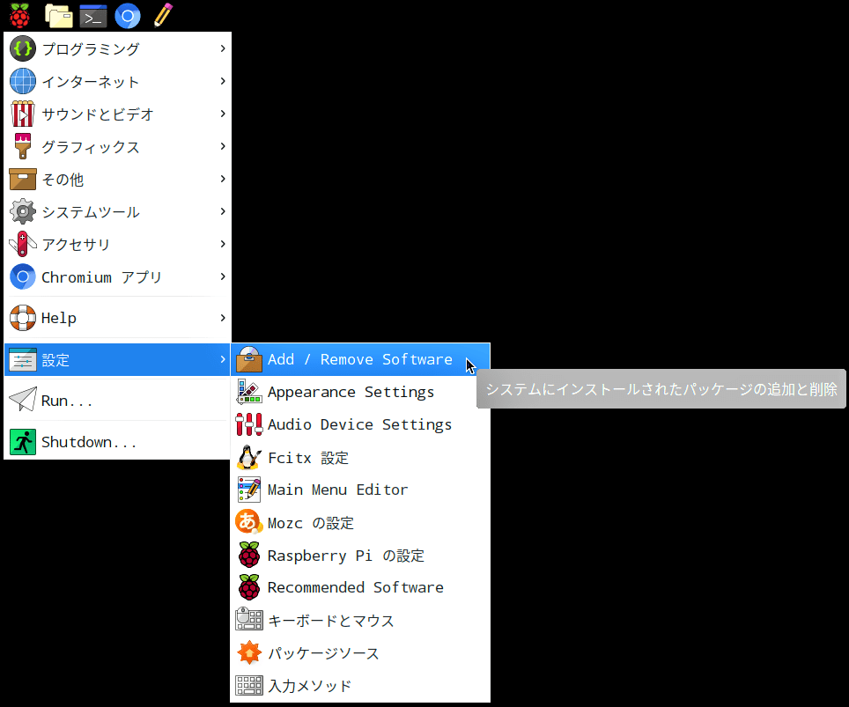Image resolution: width=849 pixels, height=707 pixels.
Task: Click the 設定 submenu arrow
Action: click(x=223, y=359)
